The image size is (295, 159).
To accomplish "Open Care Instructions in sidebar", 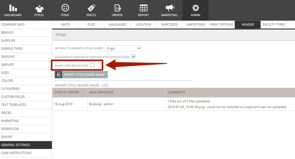I will pos(26,153).
